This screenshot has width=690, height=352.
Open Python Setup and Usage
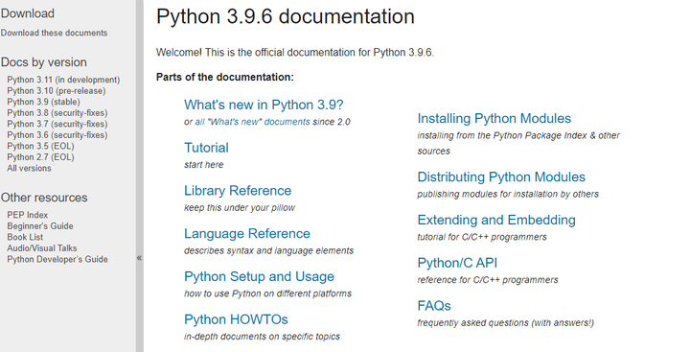[x=259, y=276]
